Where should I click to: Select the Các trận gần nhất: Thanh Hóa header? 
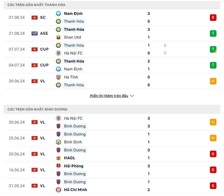[x=112, y=5]
